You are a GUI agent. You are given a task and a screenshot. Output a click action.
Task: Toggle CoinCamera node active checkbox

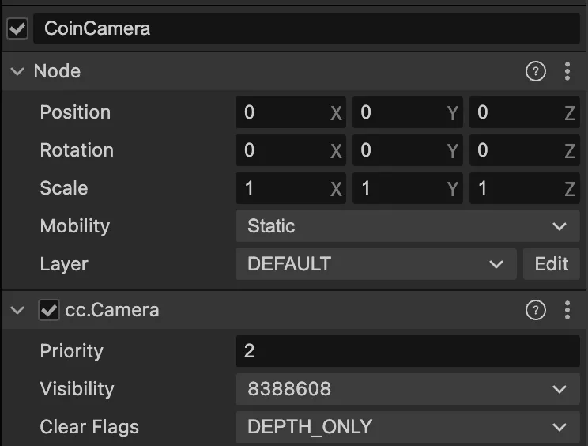pyautogui.click(x=17, y=29)
